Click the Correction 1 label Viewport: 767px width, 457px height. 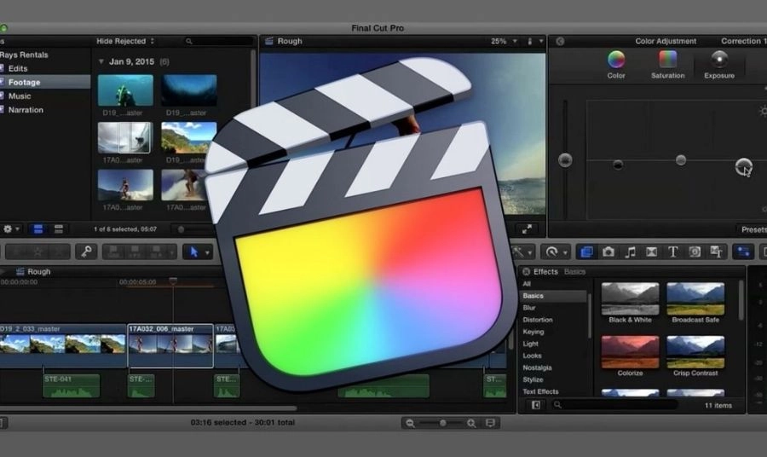743,41
